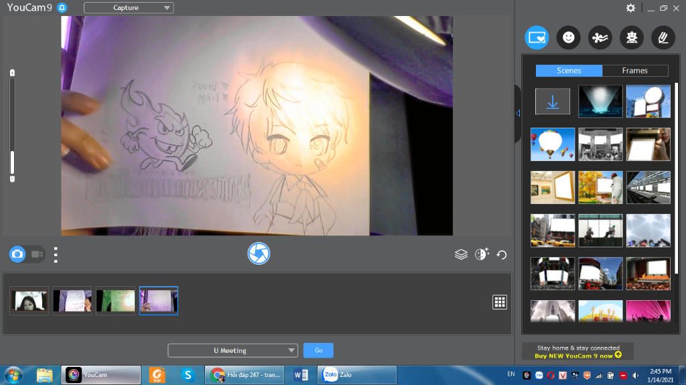Open the second captured thumbnail with paper
The image size is (686, 385).
(x=72, y=301)
